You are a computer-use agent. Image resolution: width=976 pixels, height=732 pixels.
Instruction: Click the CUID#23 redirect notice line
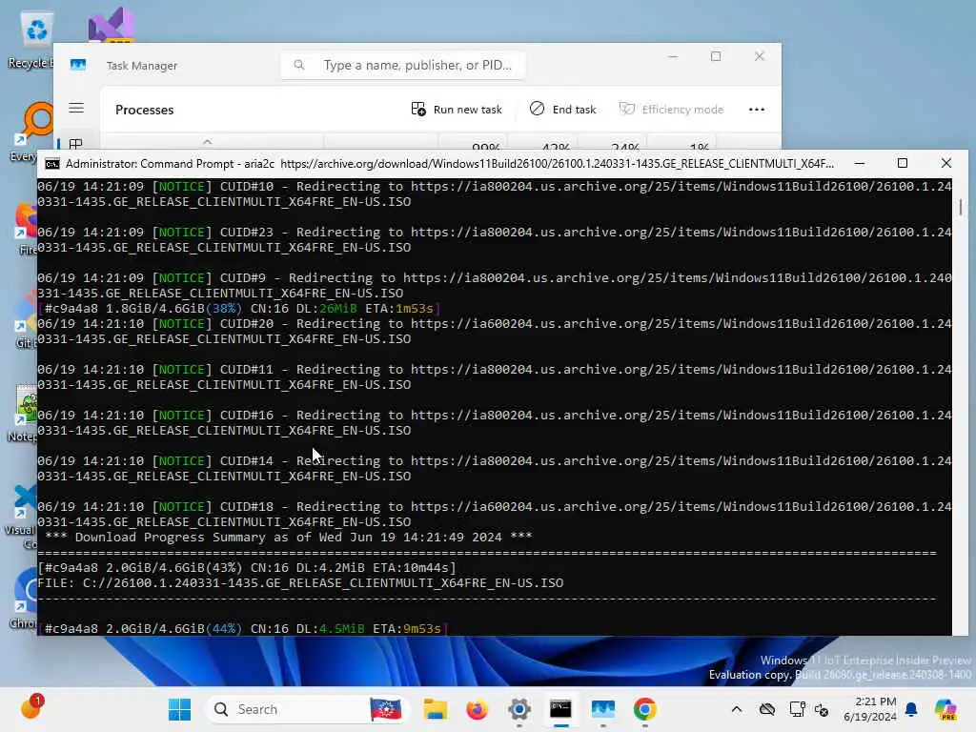[495, 239]
